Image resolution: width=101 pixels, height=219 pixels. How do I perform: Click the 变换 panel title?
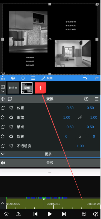[50, 99]
